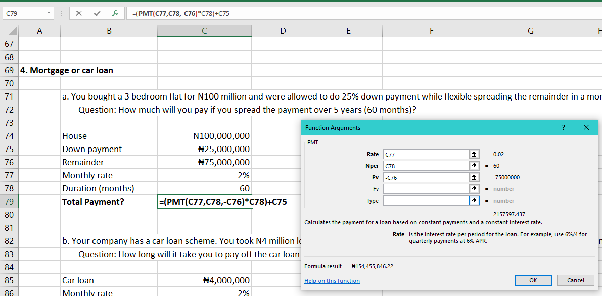The image size is (602, 296).
Task: Click the Fv field collapse dialog icon
Action: click(x=474, y=189)
